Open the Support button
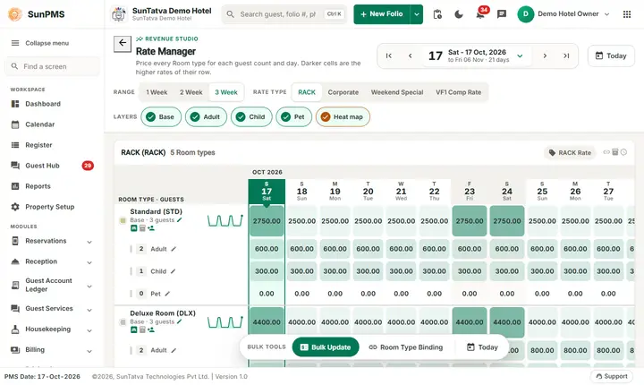The width and height of the screenshot is (644, 385). pos(612,376)
